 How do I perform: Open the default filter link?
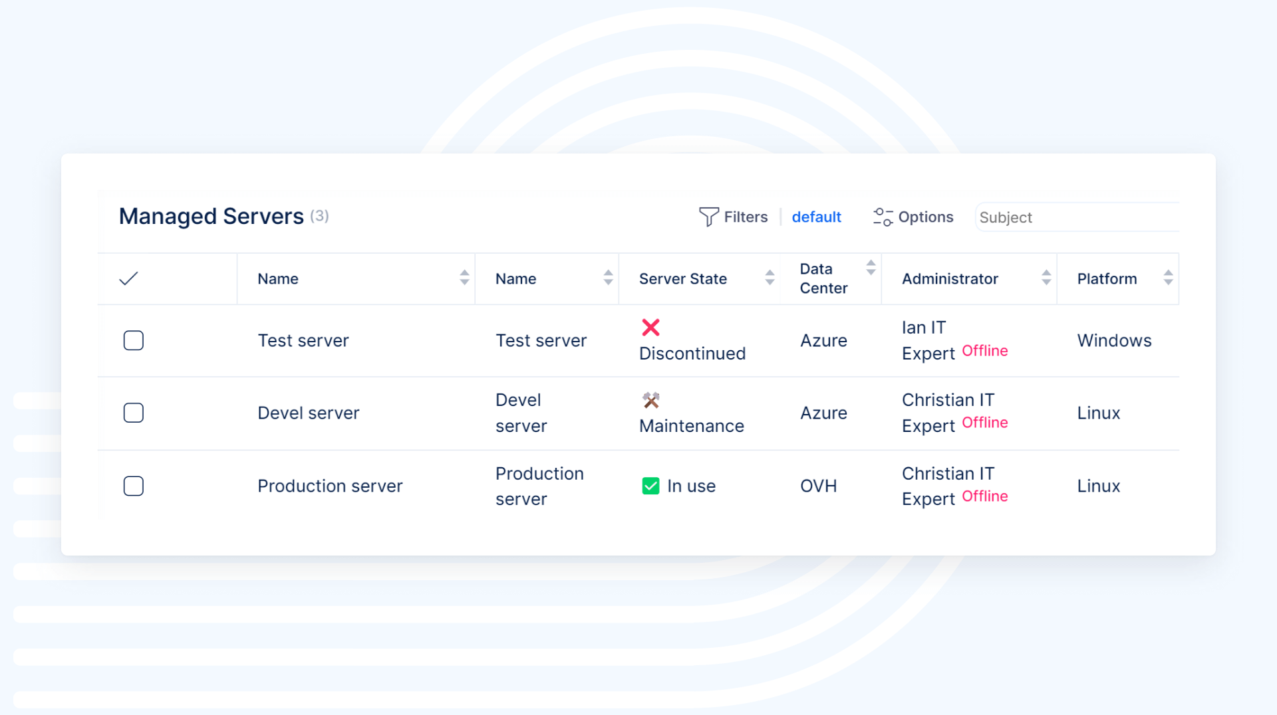coord(816,217)
